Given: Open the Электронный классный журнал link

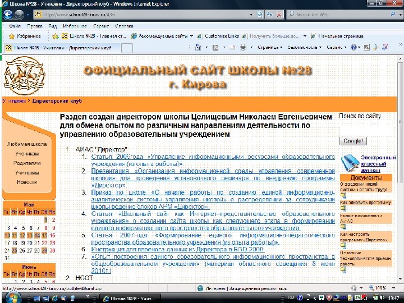Looking at the screenshot, I should click(378, 164).
